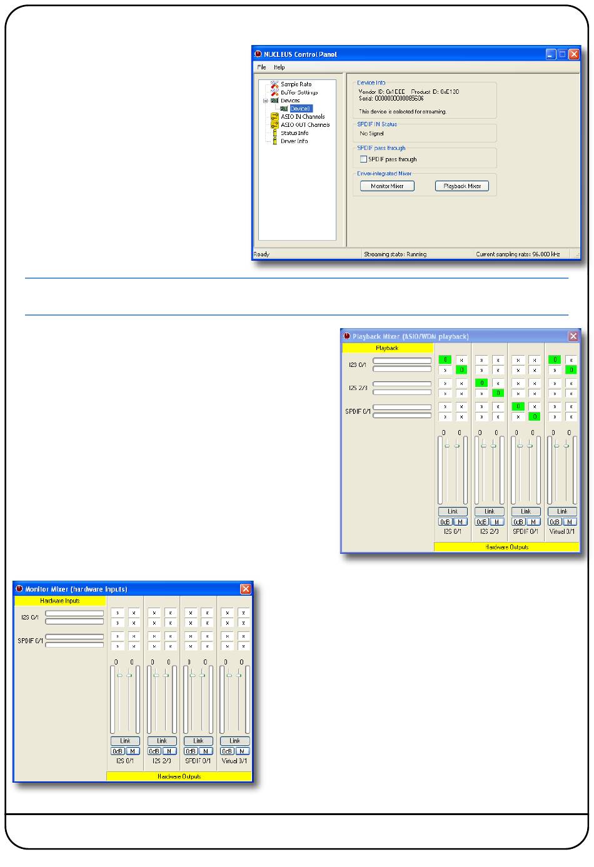Viewport: 594px width, 867px height.
Task: Click the Status Info icon
Action: click(274, 133)
